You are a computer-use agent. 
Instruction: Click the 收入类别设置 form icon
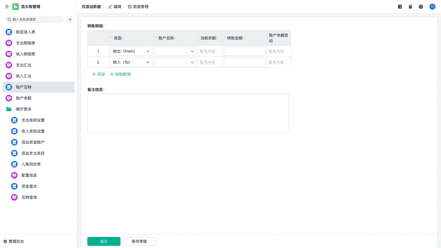(14, 131)
